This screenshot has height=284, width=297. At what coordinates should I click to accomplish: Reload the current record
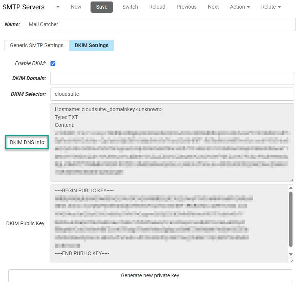(157, 7)
